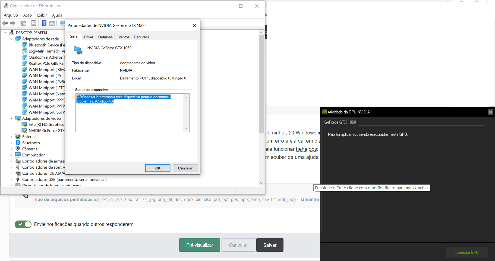
Task: Switch to the Detalhes tab
Action: point(105,37)
